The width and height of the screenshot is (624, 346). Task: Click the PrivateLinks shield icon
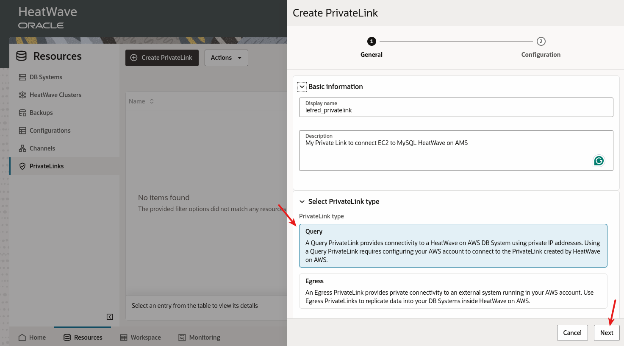[22, 166]
